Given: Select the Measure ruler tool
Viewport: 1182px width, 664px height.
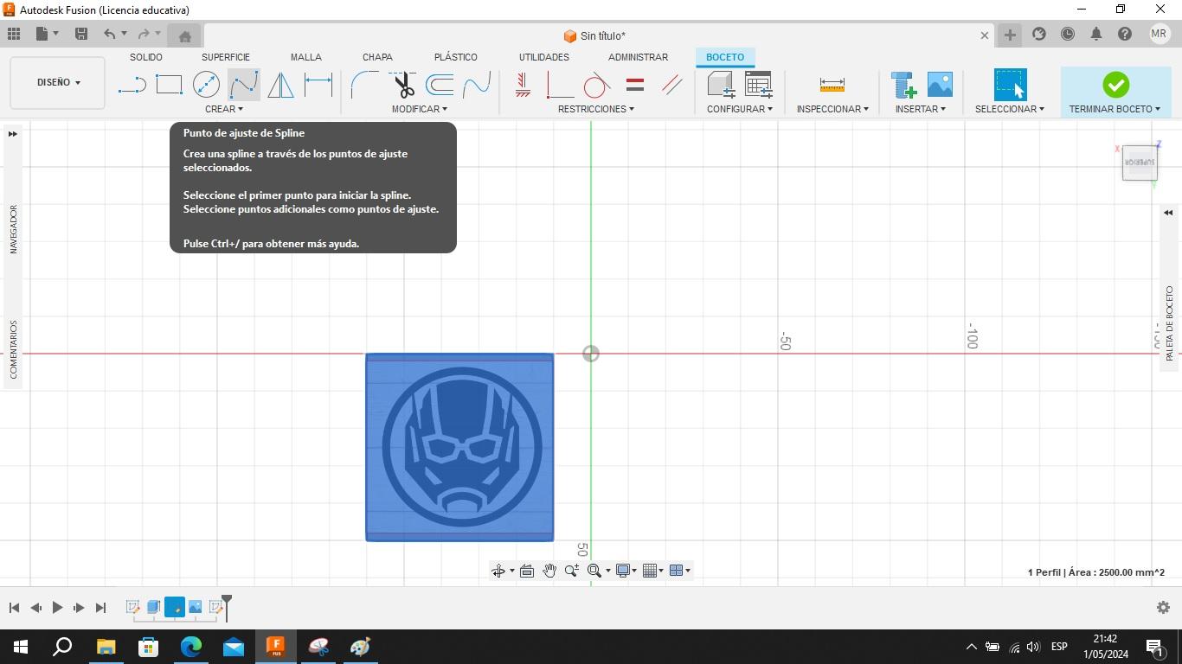Looking at the screenshot, I should 832,85.
